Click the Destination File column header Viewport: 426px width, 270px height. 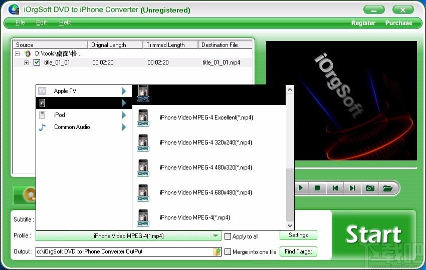click(226, 44)
